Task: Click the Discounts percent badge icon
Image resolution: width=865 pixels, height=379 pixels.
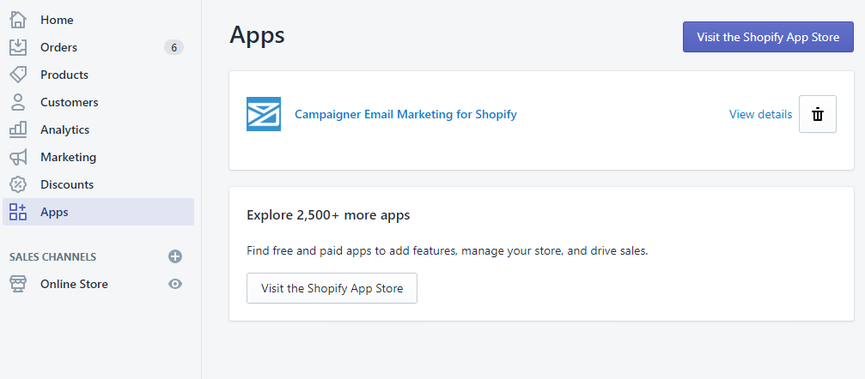Action: (x=18, y=184)
